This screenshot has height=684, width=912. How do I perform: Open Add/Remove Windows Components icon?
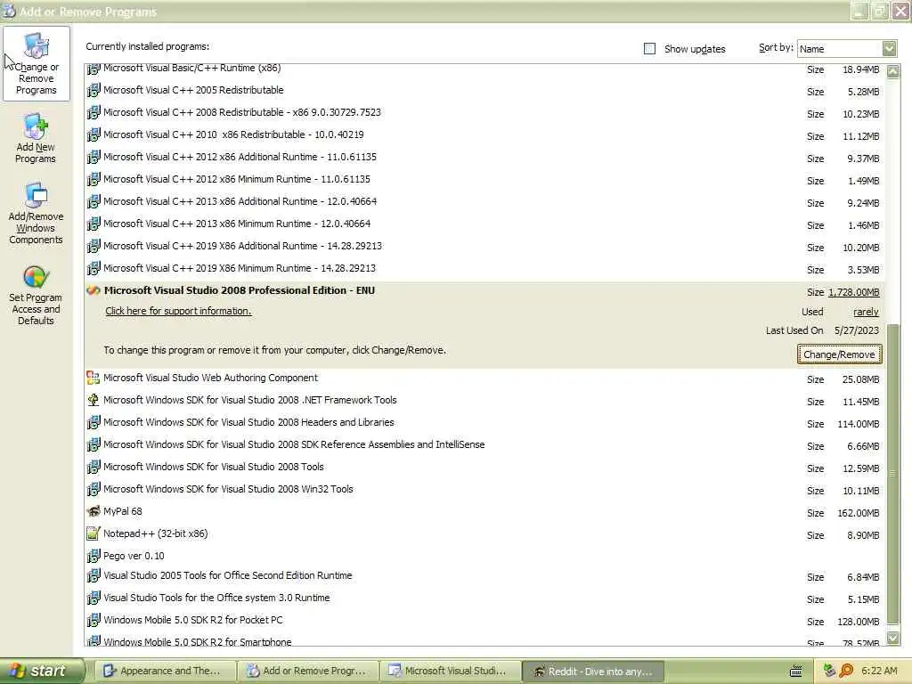pyautogui.click(x=36, y=195)
